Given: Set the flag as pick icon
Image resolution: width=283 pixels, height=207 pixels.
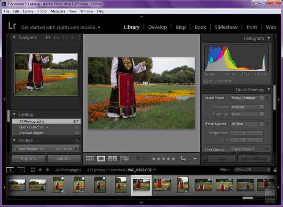Looking at the screenshot, I should click(138, 159).
